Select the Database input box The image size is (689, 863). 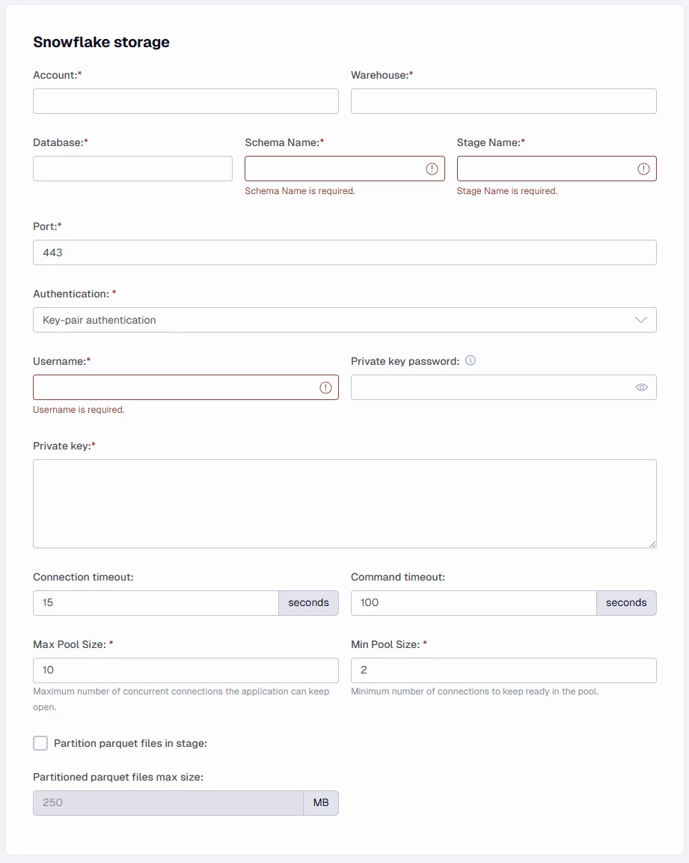pos(132,169)
